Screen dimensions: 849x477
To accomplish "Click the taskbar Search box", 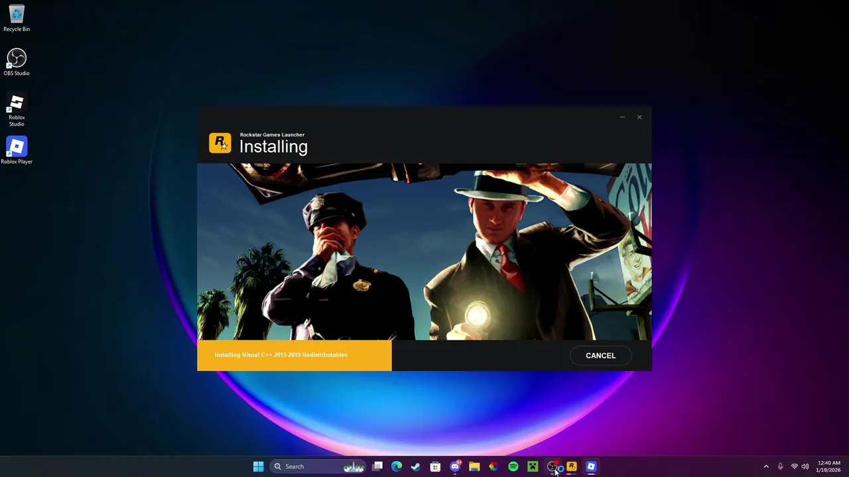I will tap(318, 466).
